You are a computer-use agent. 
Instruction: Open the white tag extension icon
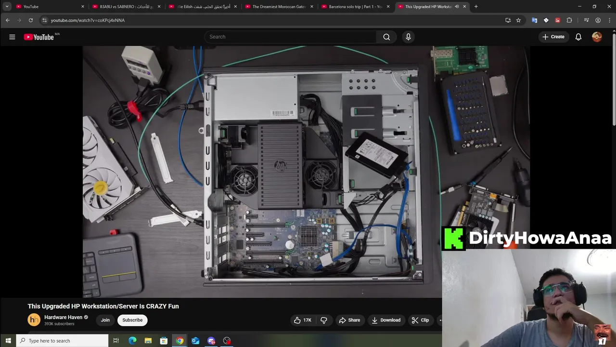click(546, 20)
